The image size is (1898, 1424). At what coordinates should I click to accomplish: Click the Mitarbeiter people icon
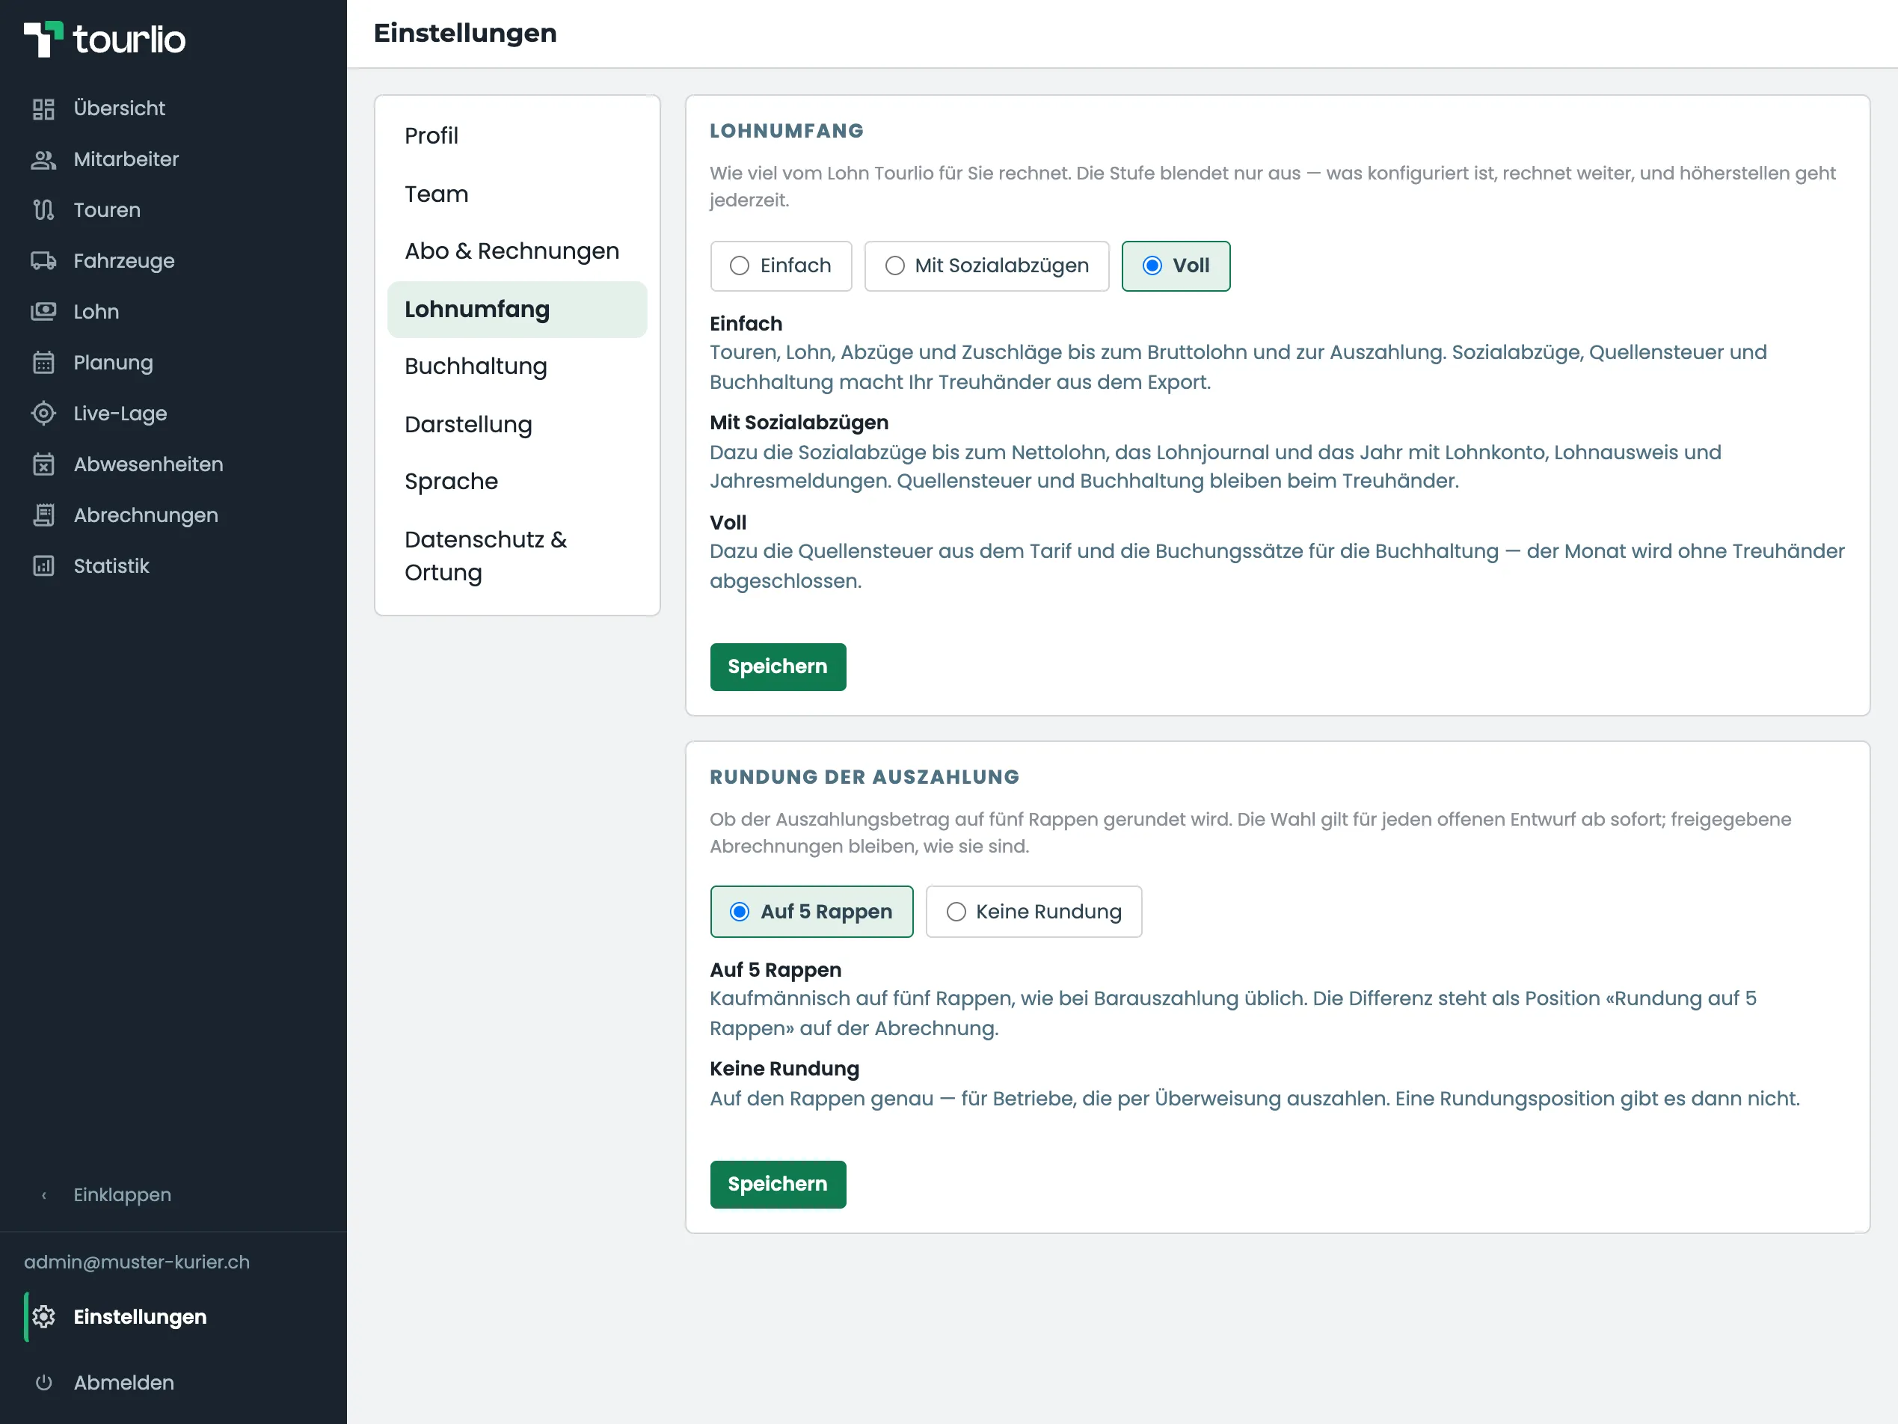tap(43, 159)
